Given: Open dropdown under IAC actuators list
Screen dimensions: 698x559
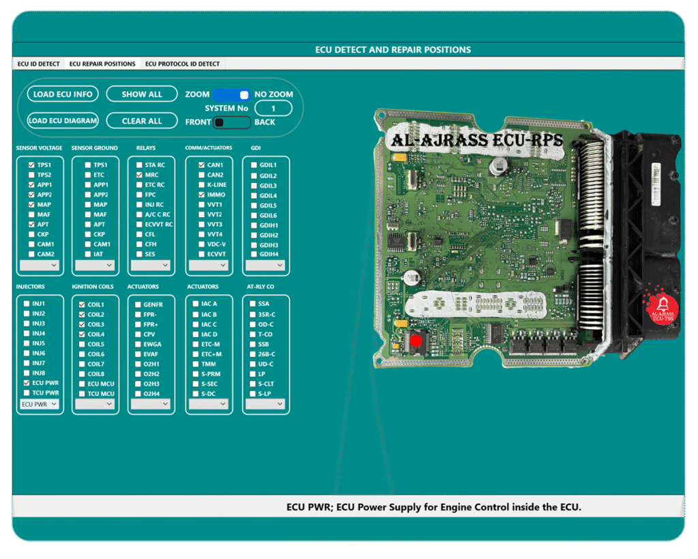Looking at the screenshot, I should coord(209,404).
